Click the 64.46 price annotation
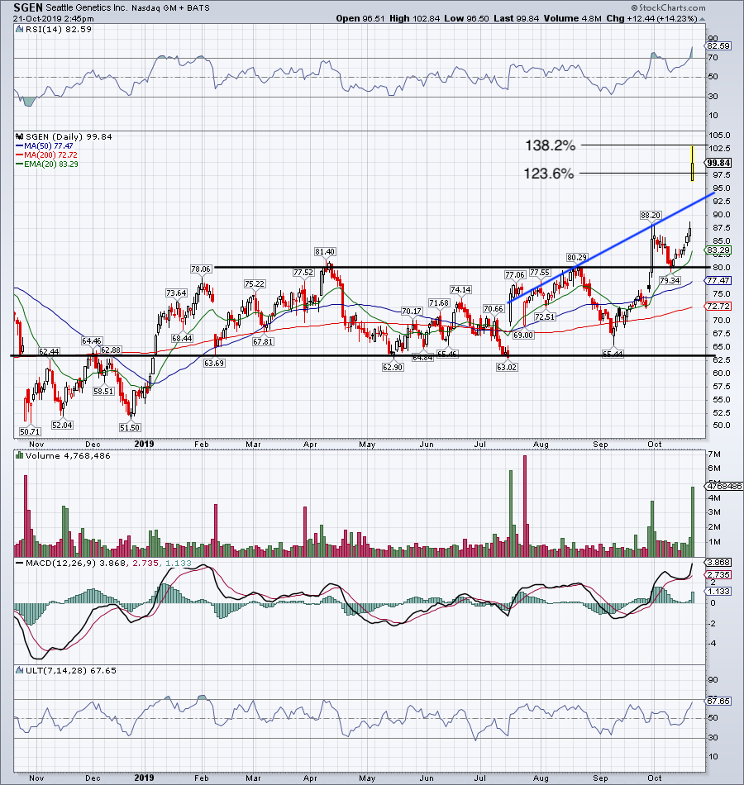Viewport: 744px width, 785px height. tap(92, 341)
